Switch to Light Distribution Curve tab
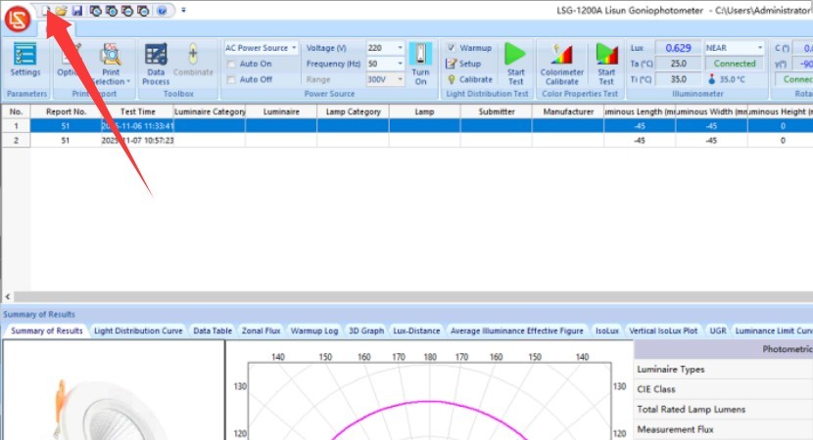The image size is (813, 440). 138,330
